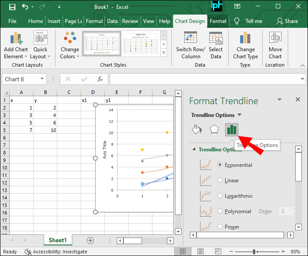Open the Select Data dialog

215,38
